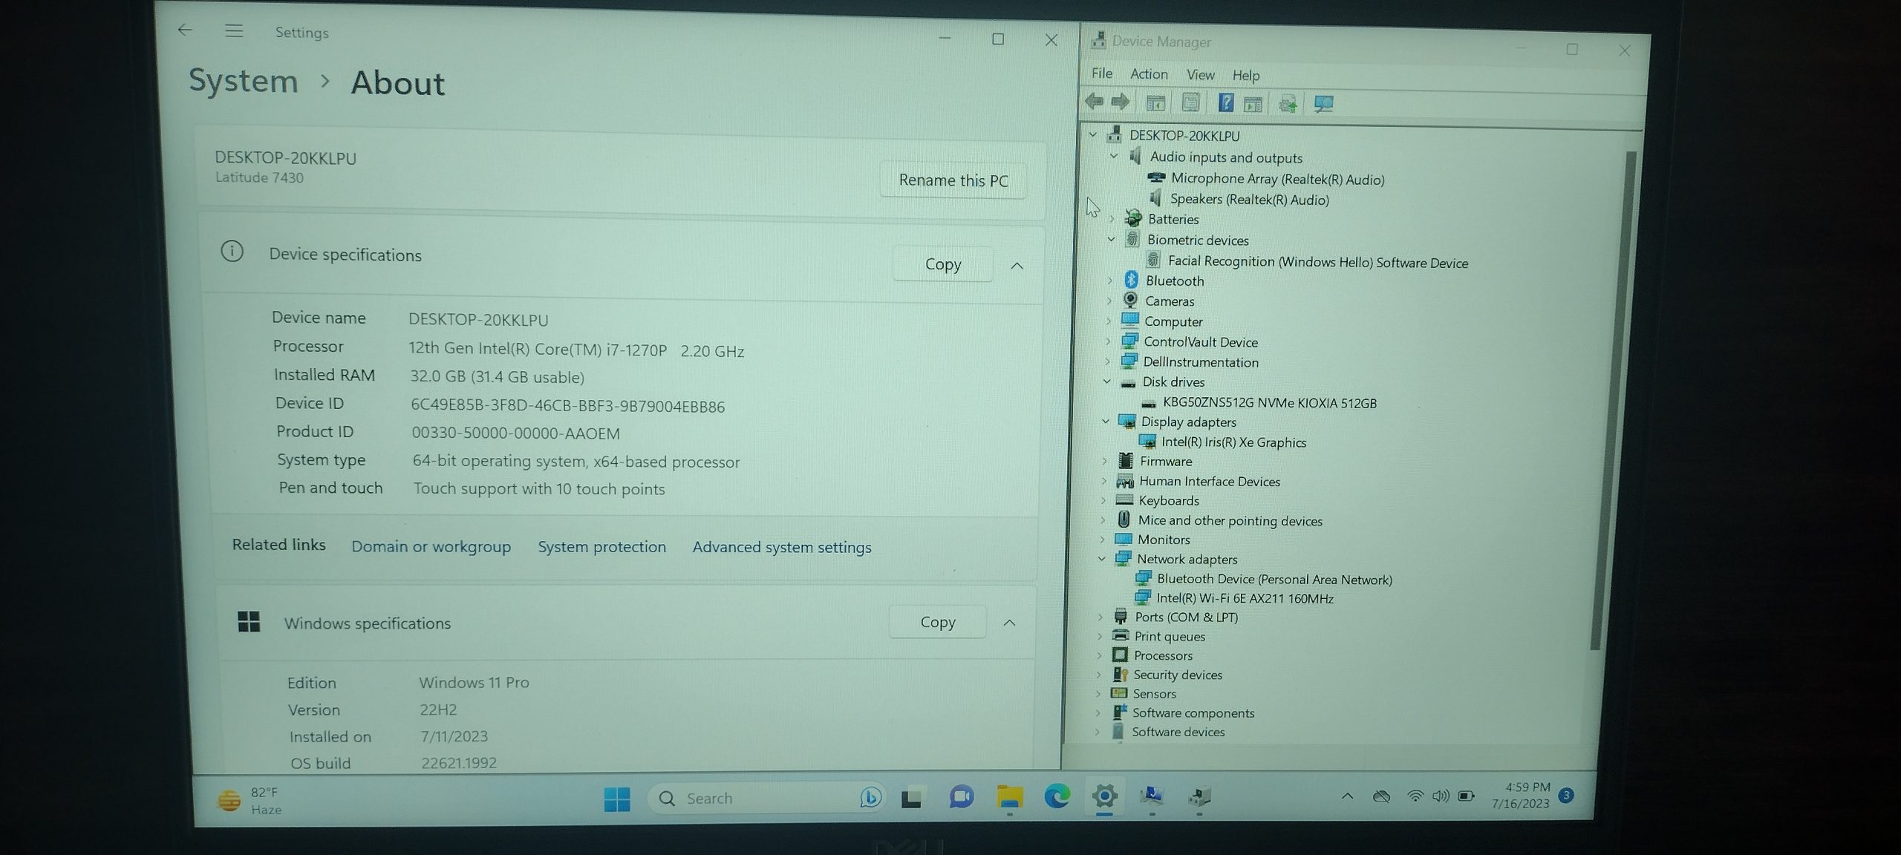Click the battery icon in system tray

(x=1466, y=796)
